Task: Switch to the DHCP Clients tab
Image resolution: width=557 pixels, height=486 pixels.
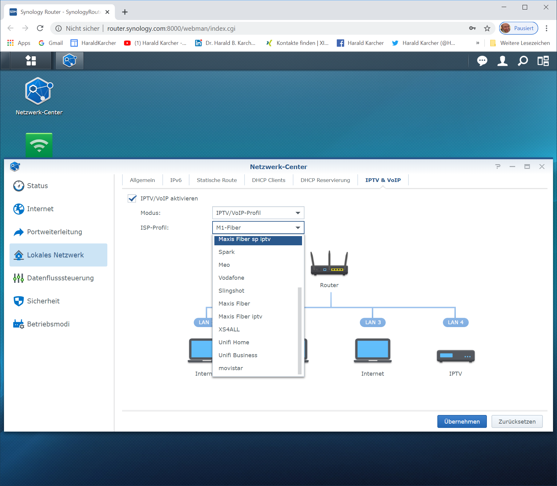Action: click(x=269, y=180)
